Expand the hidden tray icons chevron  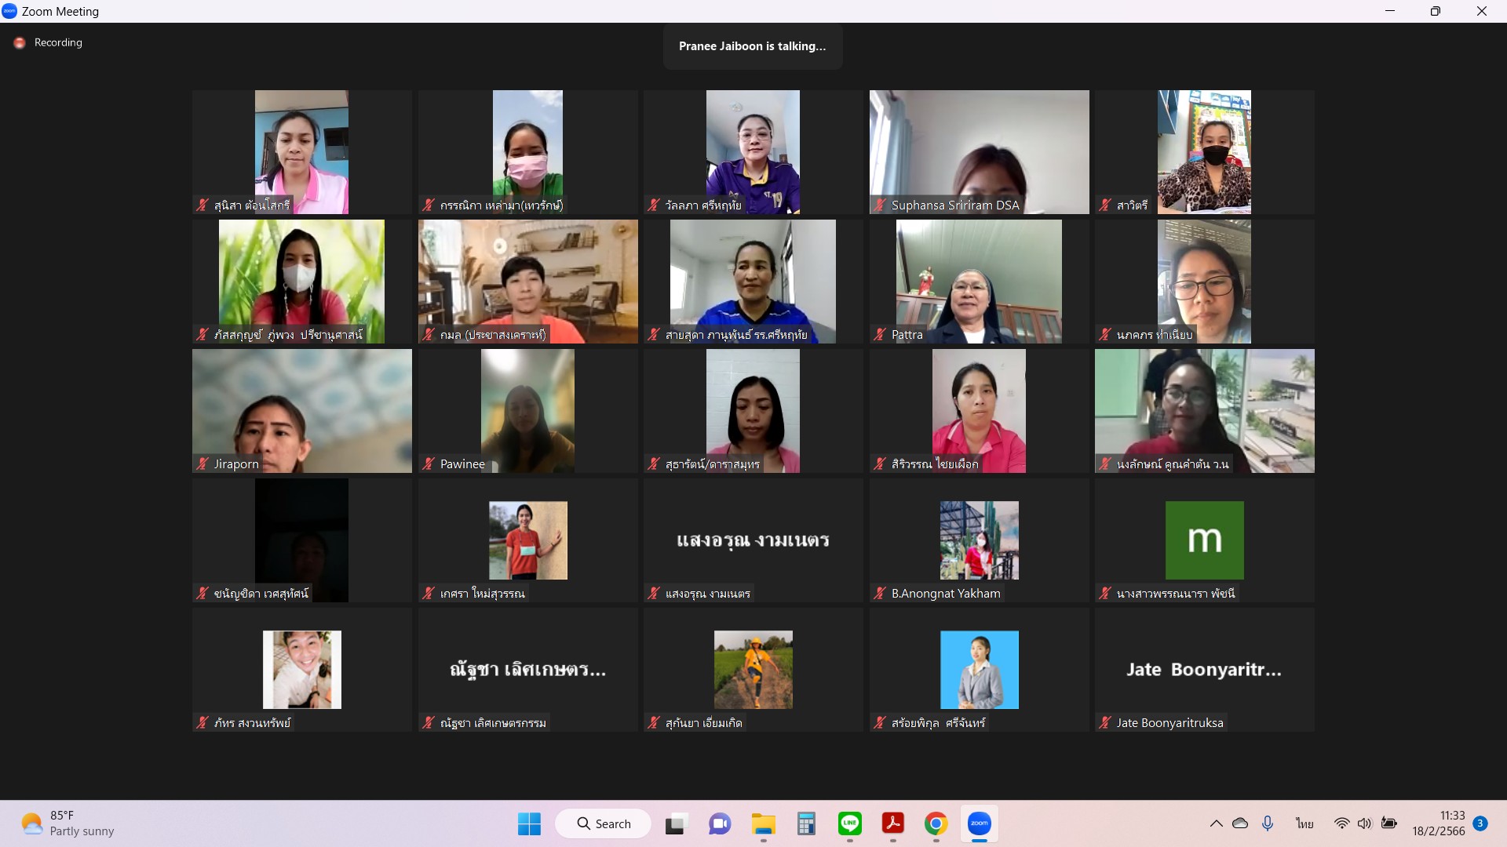point(1216,823)
